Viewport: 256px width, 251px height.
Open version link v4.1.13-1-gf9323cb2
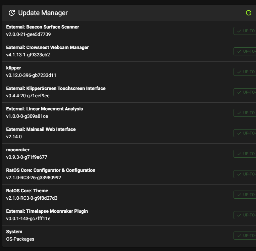tap(28, 55)
